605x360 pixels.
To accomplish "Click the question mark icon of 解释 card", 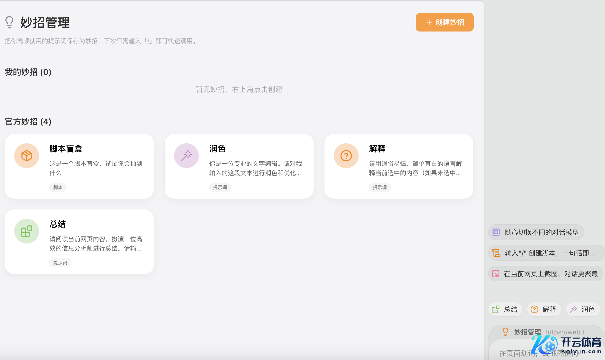I will click(346, 156).
